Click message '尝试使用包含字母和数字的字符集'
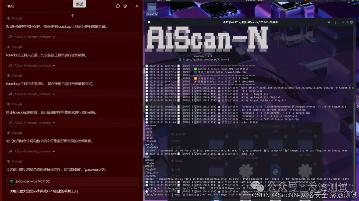359x201 pixels. pyautogui.click(x=50, y=141)
